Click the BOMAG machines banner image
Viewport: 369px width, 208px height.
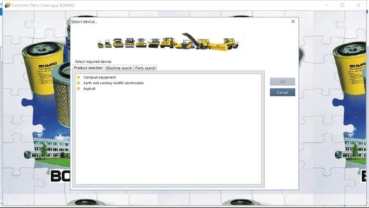pos(168,42)
